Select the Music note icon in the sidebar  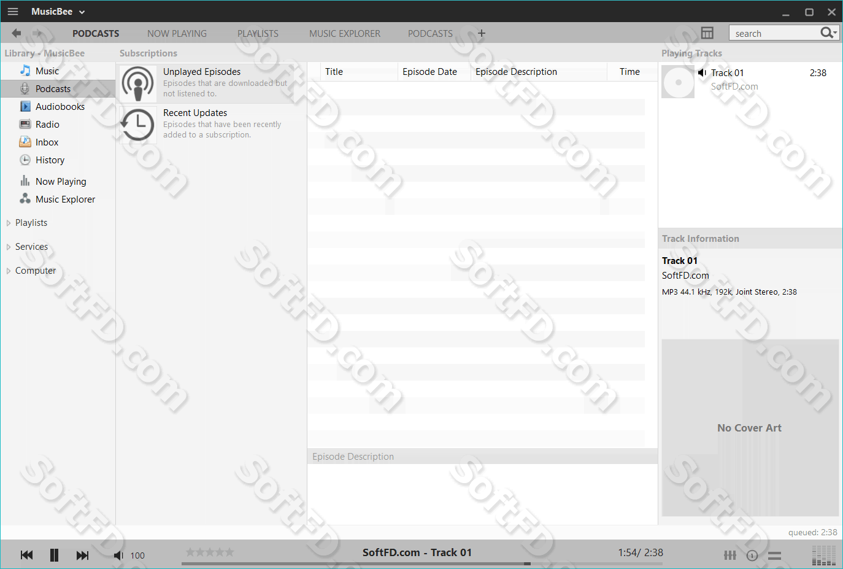[25, 71]
